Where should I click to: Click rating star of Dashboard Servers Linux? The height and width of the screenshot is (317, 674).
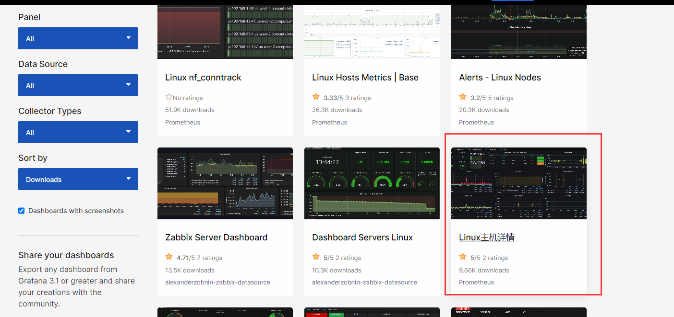[316, 257]
